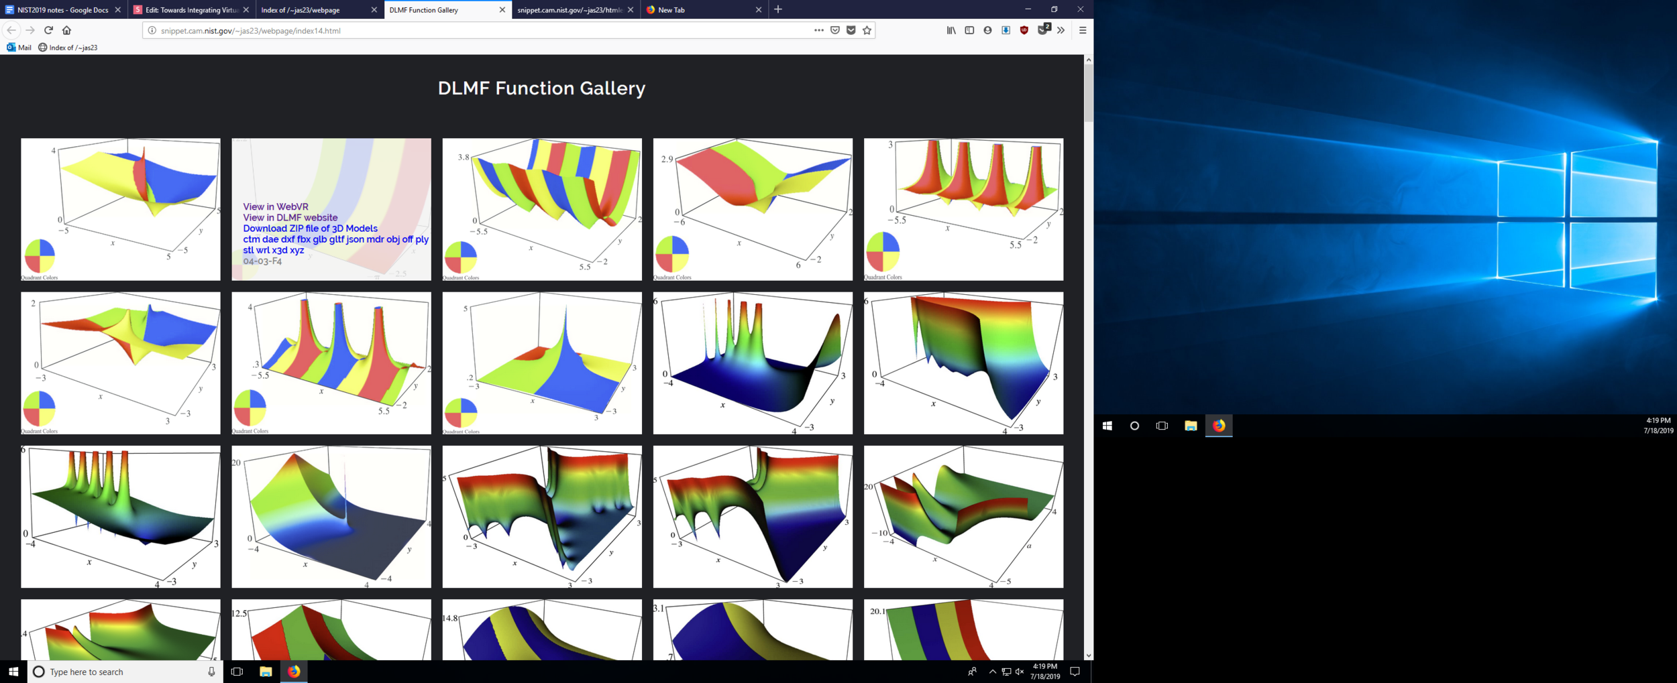
Task: Click the page's vertical scrollbar thumb
Action: (1088, 94)
